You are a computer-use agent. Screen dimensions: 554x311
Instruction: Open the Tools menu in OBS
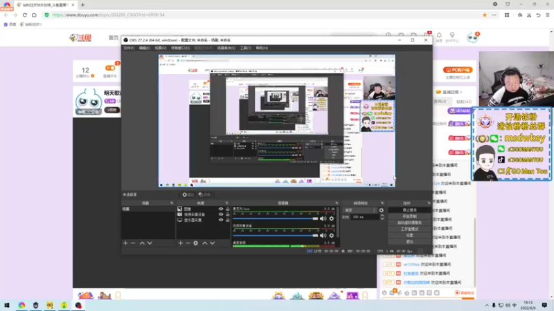click(246, 48)
